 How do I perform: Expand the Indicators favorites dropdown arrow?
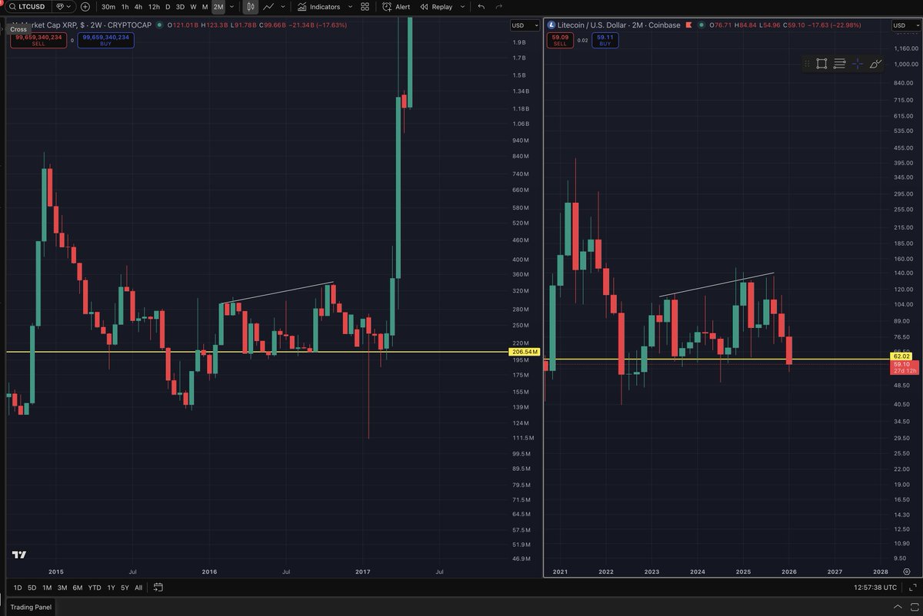tap(351, 7)
